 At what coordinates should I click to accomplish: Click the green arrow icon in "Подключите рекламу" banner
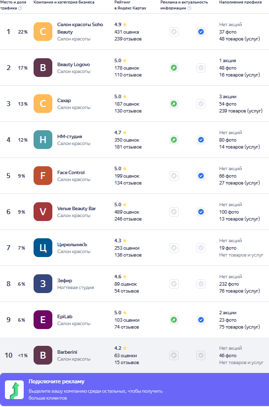click(14, 390)
